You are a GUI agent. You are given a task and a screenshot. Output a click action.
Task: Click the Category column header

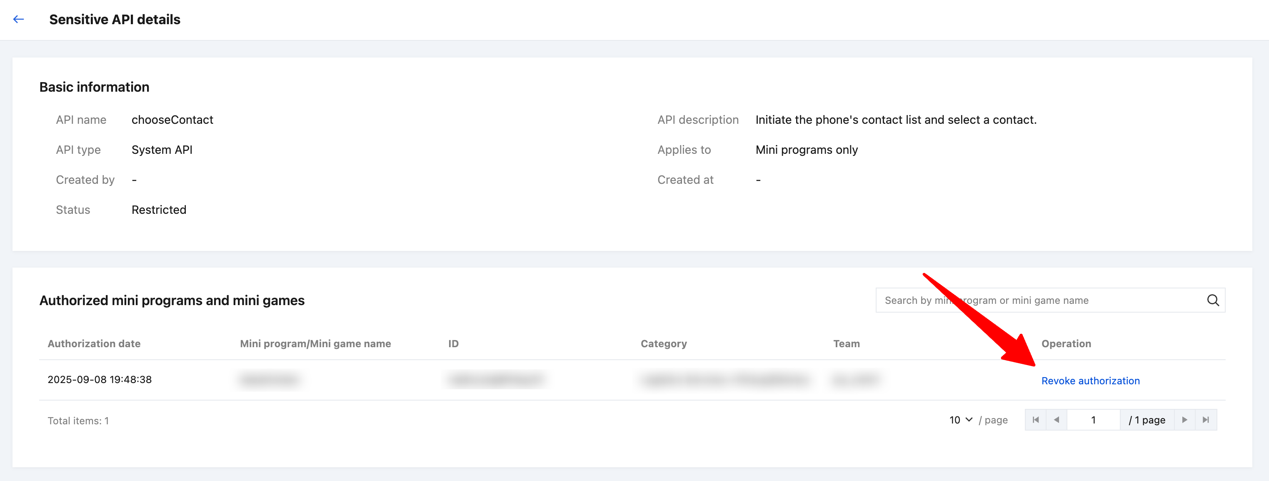click(664, 343)
